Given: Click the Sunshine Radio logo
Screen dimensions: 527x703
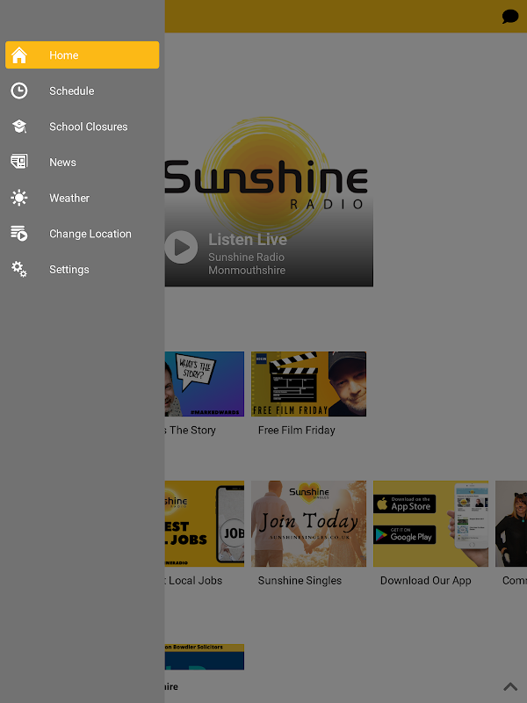Looking at the screenshot, I should tap(266, 178).
